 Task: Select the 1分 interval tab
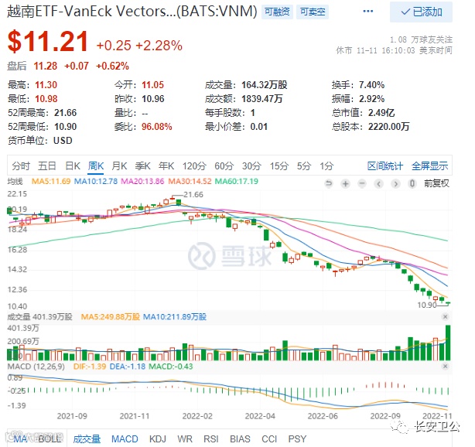[326, 166]
